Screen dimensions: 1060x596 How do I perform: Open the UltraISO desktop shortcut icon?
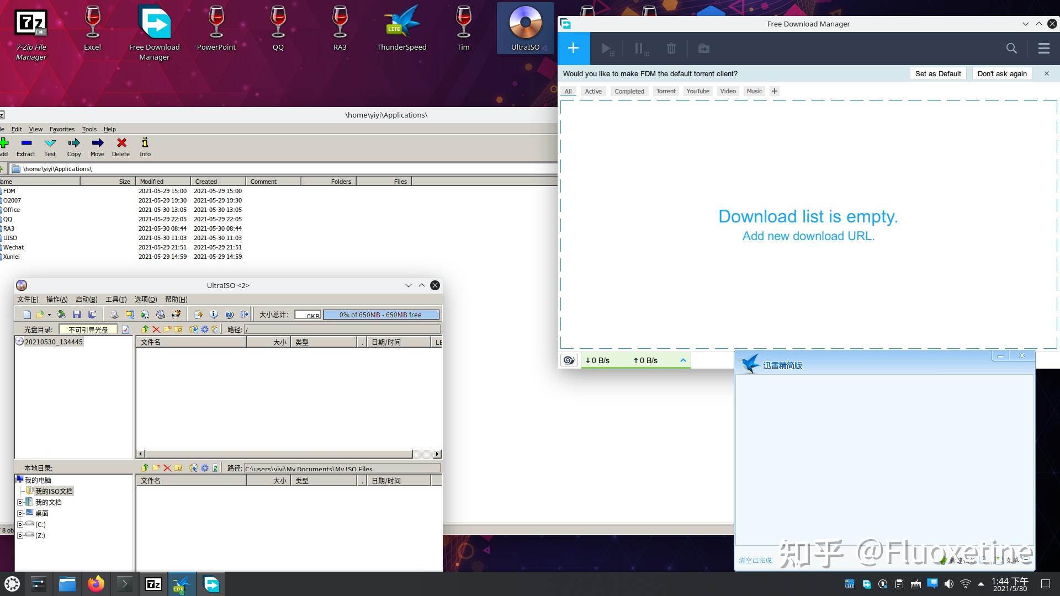tap(525, 29)
